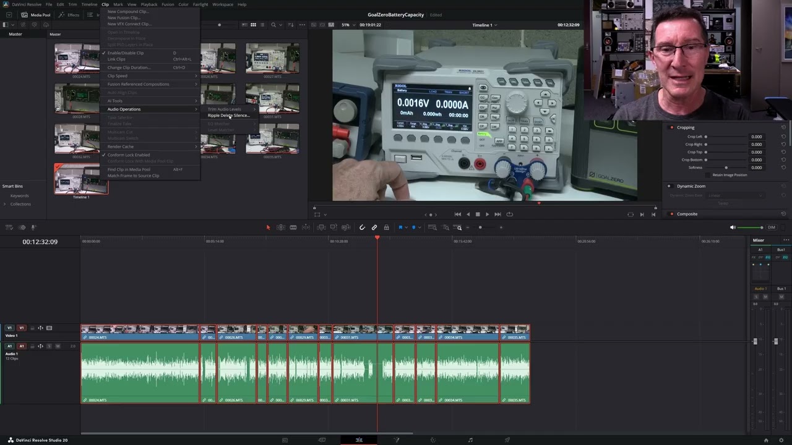Select the arrow Selection mode tool
This screenshot has width=792, height=445.
(x=268, y=227)
